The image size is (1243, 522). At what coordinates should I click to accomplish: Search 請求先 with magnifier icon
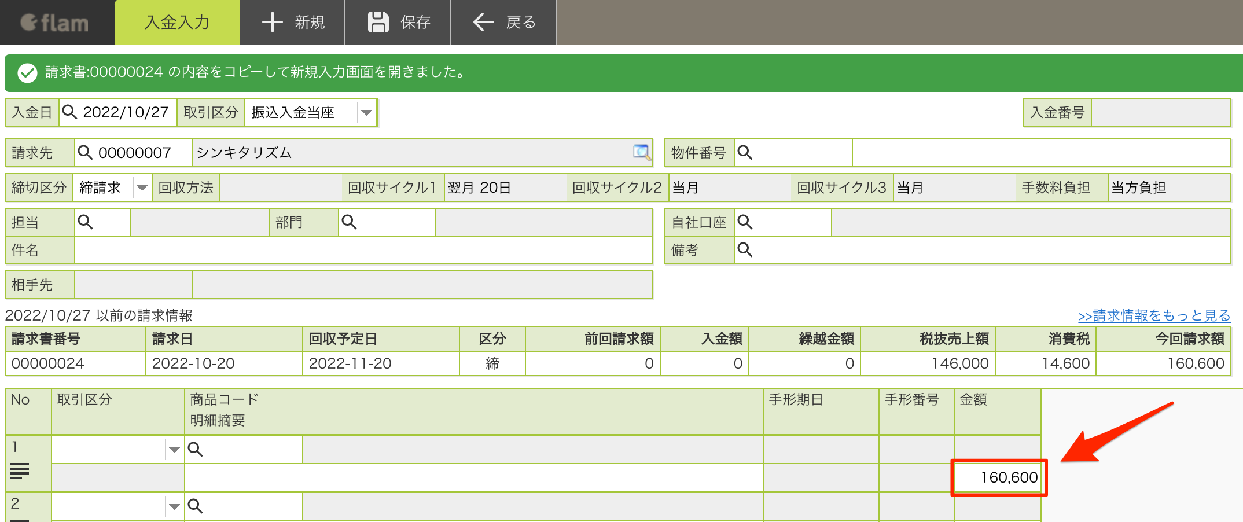85,152
